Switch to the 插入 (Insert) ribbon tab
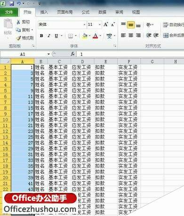 (44, 12)
